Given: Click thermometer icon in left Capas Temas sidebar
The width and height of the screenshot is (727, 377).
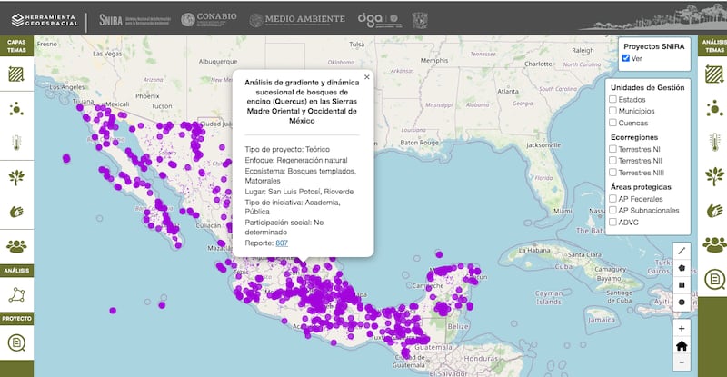Looking at the screenshot, I should pos(16,142).
